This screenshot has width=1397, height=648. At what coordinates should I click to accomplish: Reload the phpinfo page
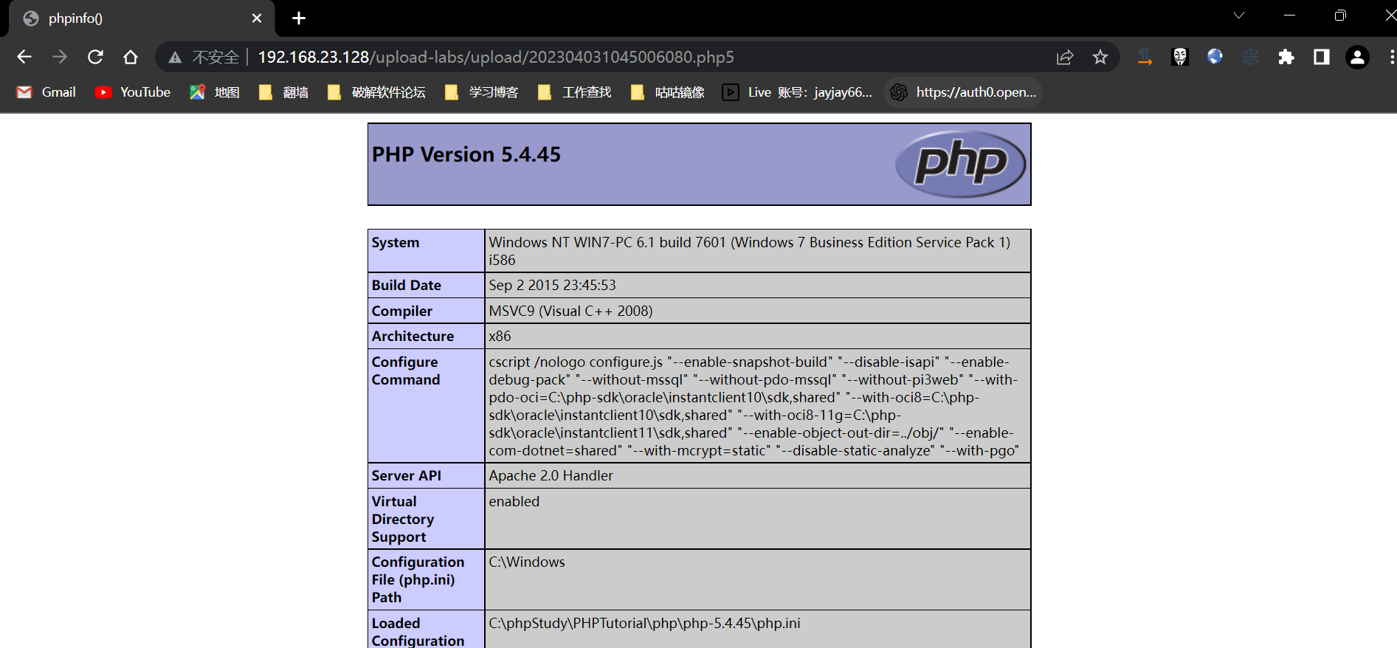click(95, 57)
